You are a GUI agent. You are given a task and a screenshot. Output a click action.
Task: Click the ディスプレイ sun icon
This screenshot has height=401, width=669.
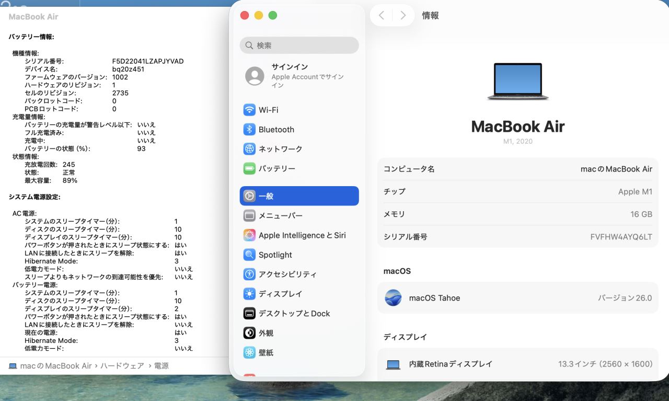249,294
